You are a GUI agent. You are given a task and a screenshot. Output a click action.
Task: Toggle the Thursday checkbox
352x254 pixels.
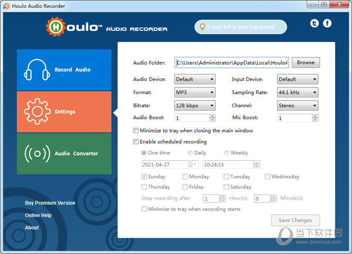coord(144,187)
